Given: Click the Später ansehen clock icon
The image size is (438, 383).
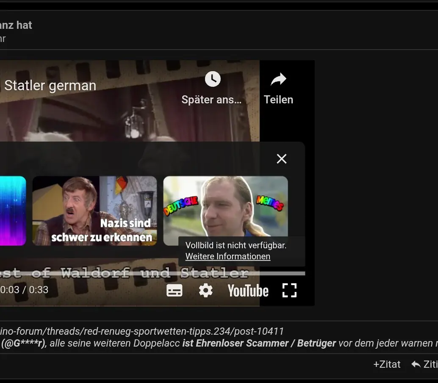Looking at the screenshot, I should (x=213, y=79).
